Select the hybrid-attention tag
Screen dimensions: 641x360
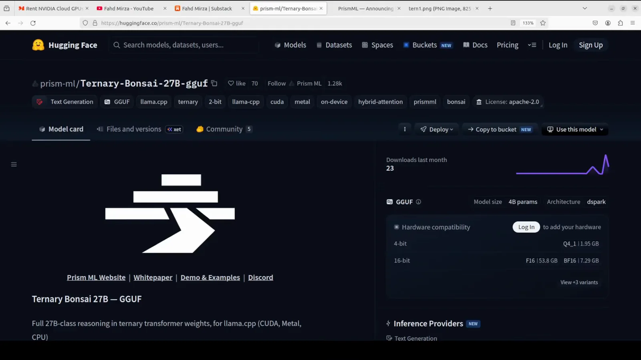point(380,102)
